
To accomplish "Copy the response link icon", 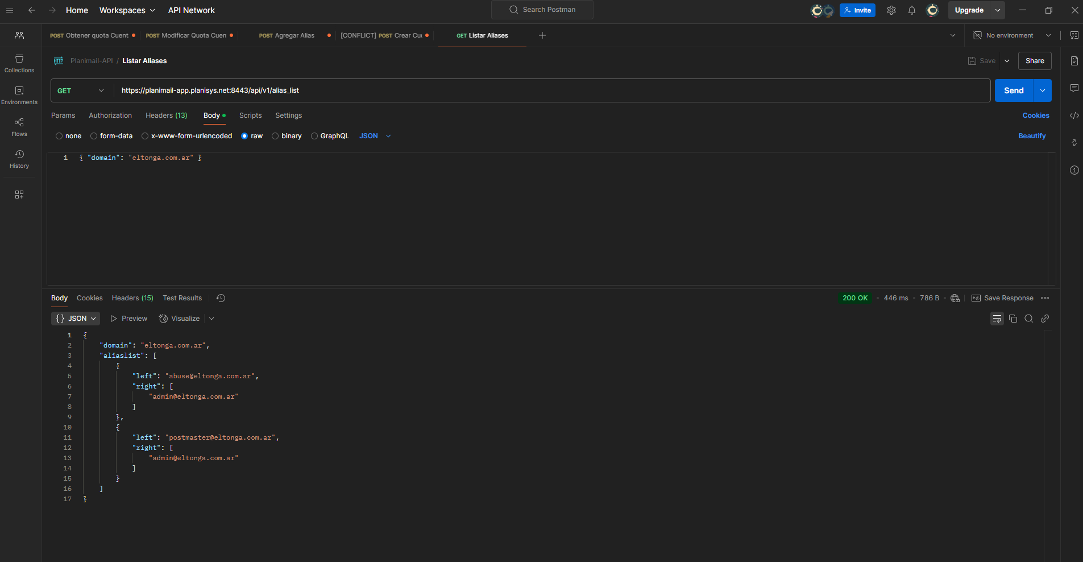I will pyautogui.click(x=1045, y=319).
